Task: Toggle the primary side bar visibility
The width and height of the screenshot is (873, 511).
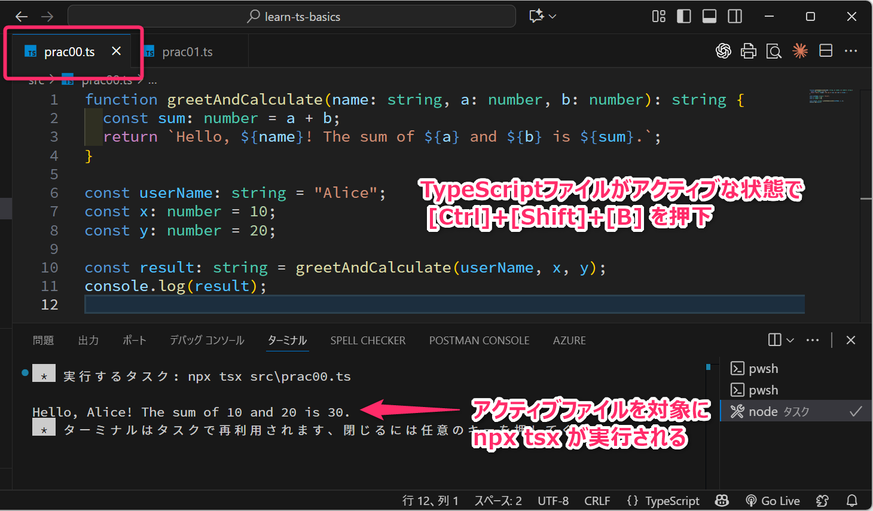Action: (684, 17)
